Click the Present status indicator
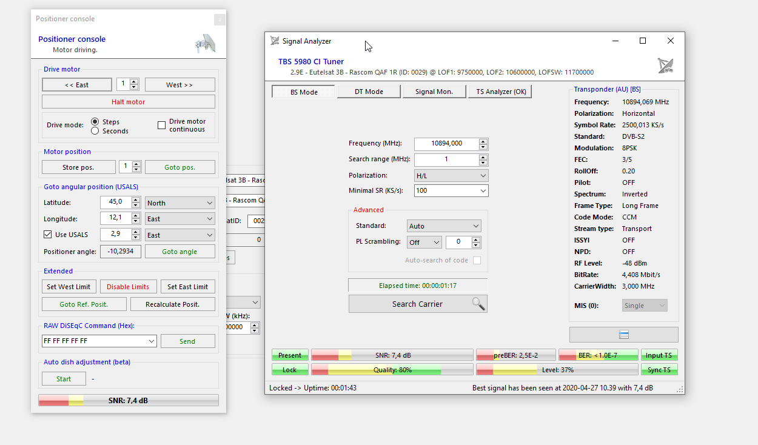This screenshot has height=445, width=758. click(x=290, y=355)
